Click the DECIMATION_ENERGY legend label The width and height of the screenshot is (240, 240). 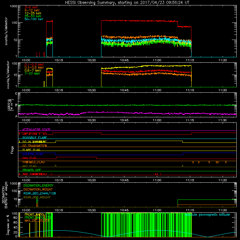point(38,185)
